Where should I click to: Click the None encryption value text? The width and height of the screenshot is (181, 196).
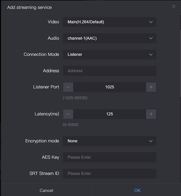[72, 141]
